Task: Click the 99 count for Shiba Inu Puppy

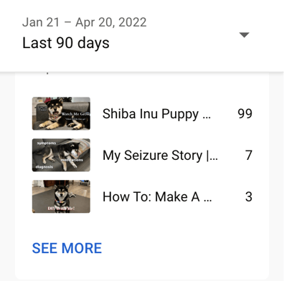Action: point(245,114)
